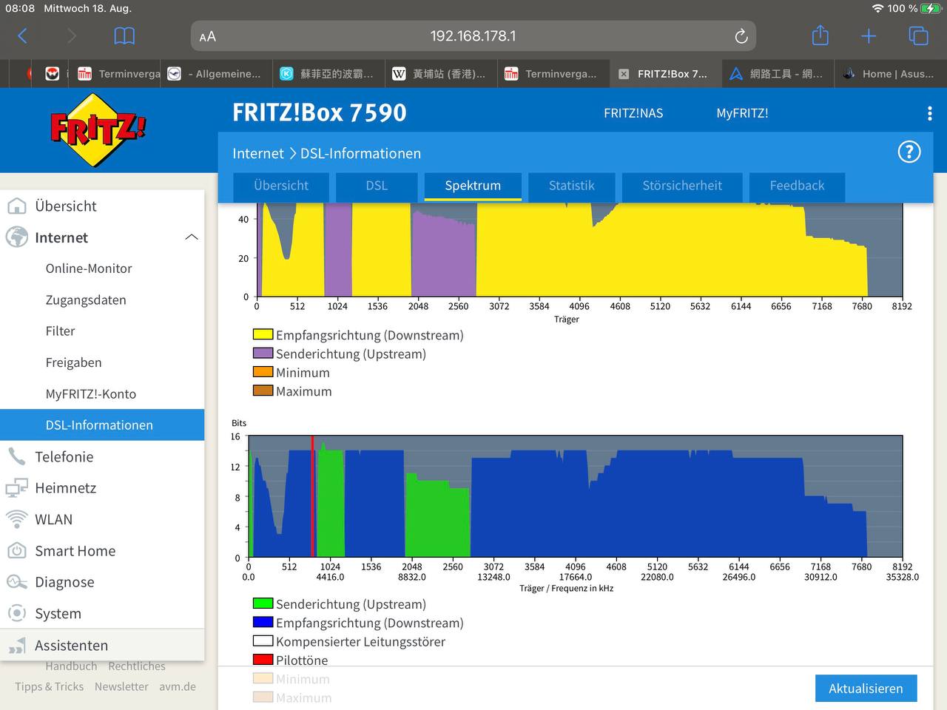The width and height of the screenshot is (947, 710).
Task: Open the Newsletter footer link
Action: [x=121, y=686]
